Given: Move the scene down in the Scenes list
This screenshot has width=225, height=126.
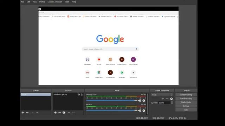Looking at the screenshot, I should (x=37, y=113).
